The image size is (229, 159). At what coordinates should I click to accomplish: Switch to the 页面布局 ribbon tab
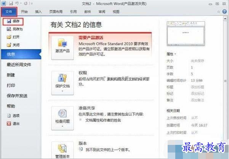coord(56,11)
